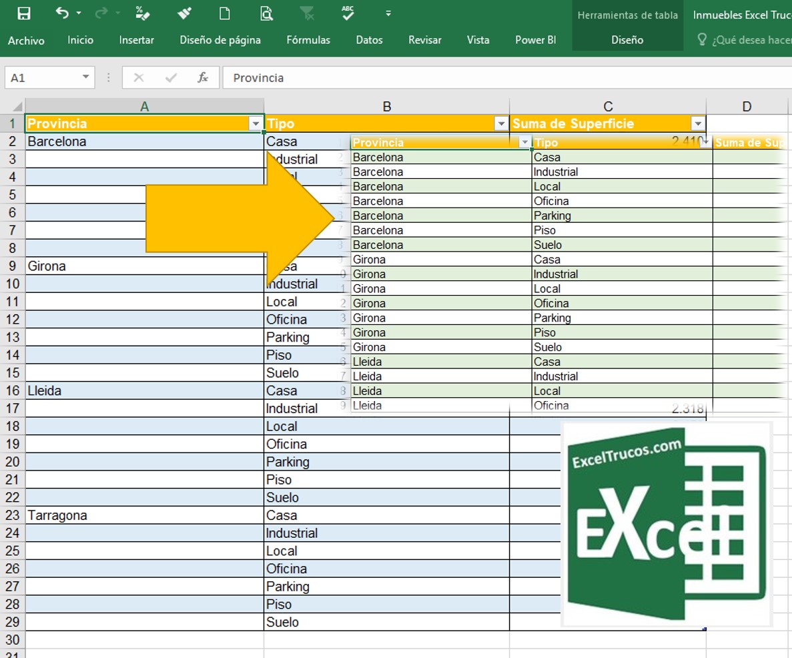
Task: Click the print preview magnifier icon
Action: coord(266,13)
